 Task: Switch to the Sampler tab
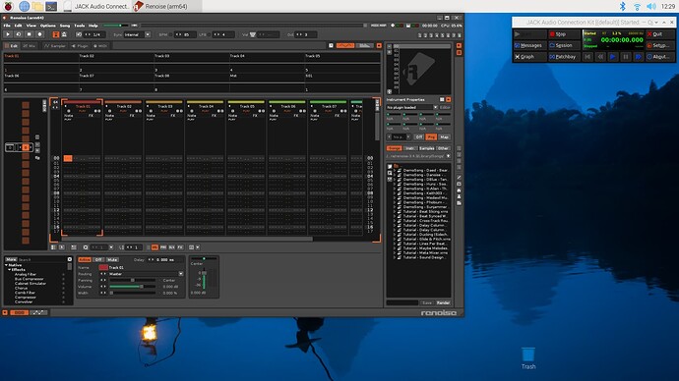click(x=54, y=46)
